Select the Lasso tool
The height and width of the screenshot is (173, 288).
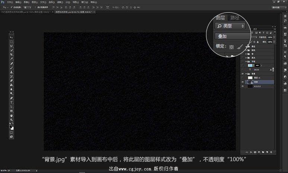12,46
